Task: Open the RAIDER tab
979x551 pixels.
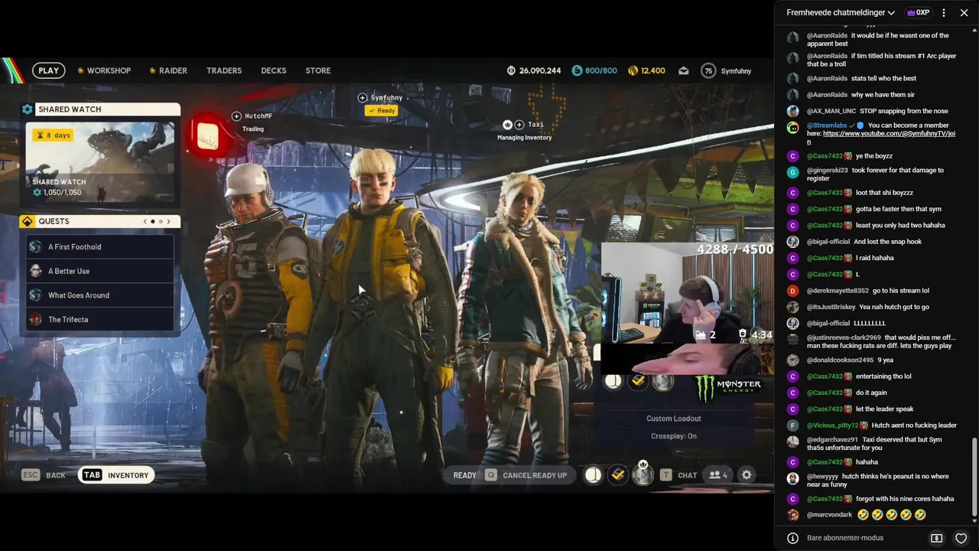Action: coord(168,70)
